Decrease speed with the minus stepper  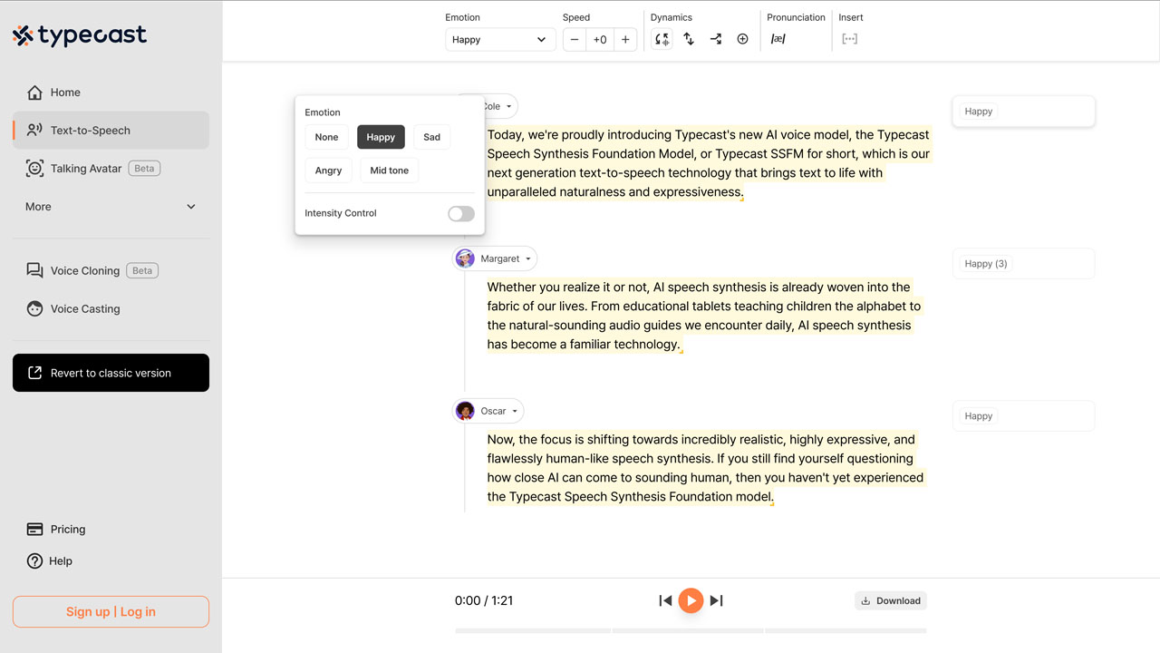pos(575,39)
